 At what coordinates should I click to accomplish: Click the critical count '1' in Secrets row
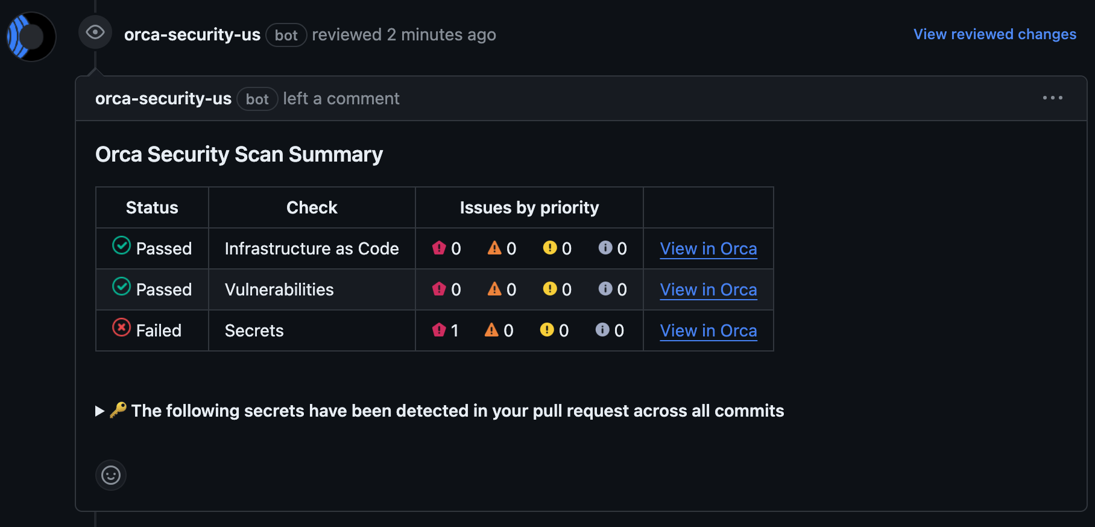[x=455, y=330]
